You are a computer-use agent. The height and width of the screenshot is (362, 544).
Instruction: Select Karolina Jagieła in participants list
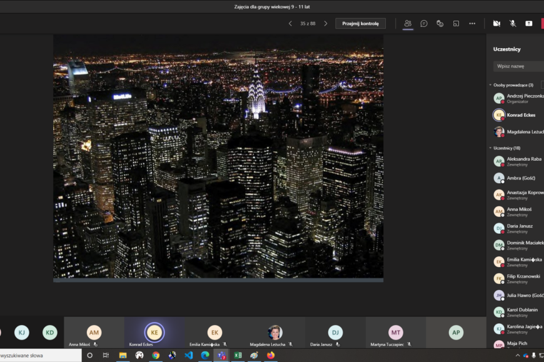click(x=518, y=329)
